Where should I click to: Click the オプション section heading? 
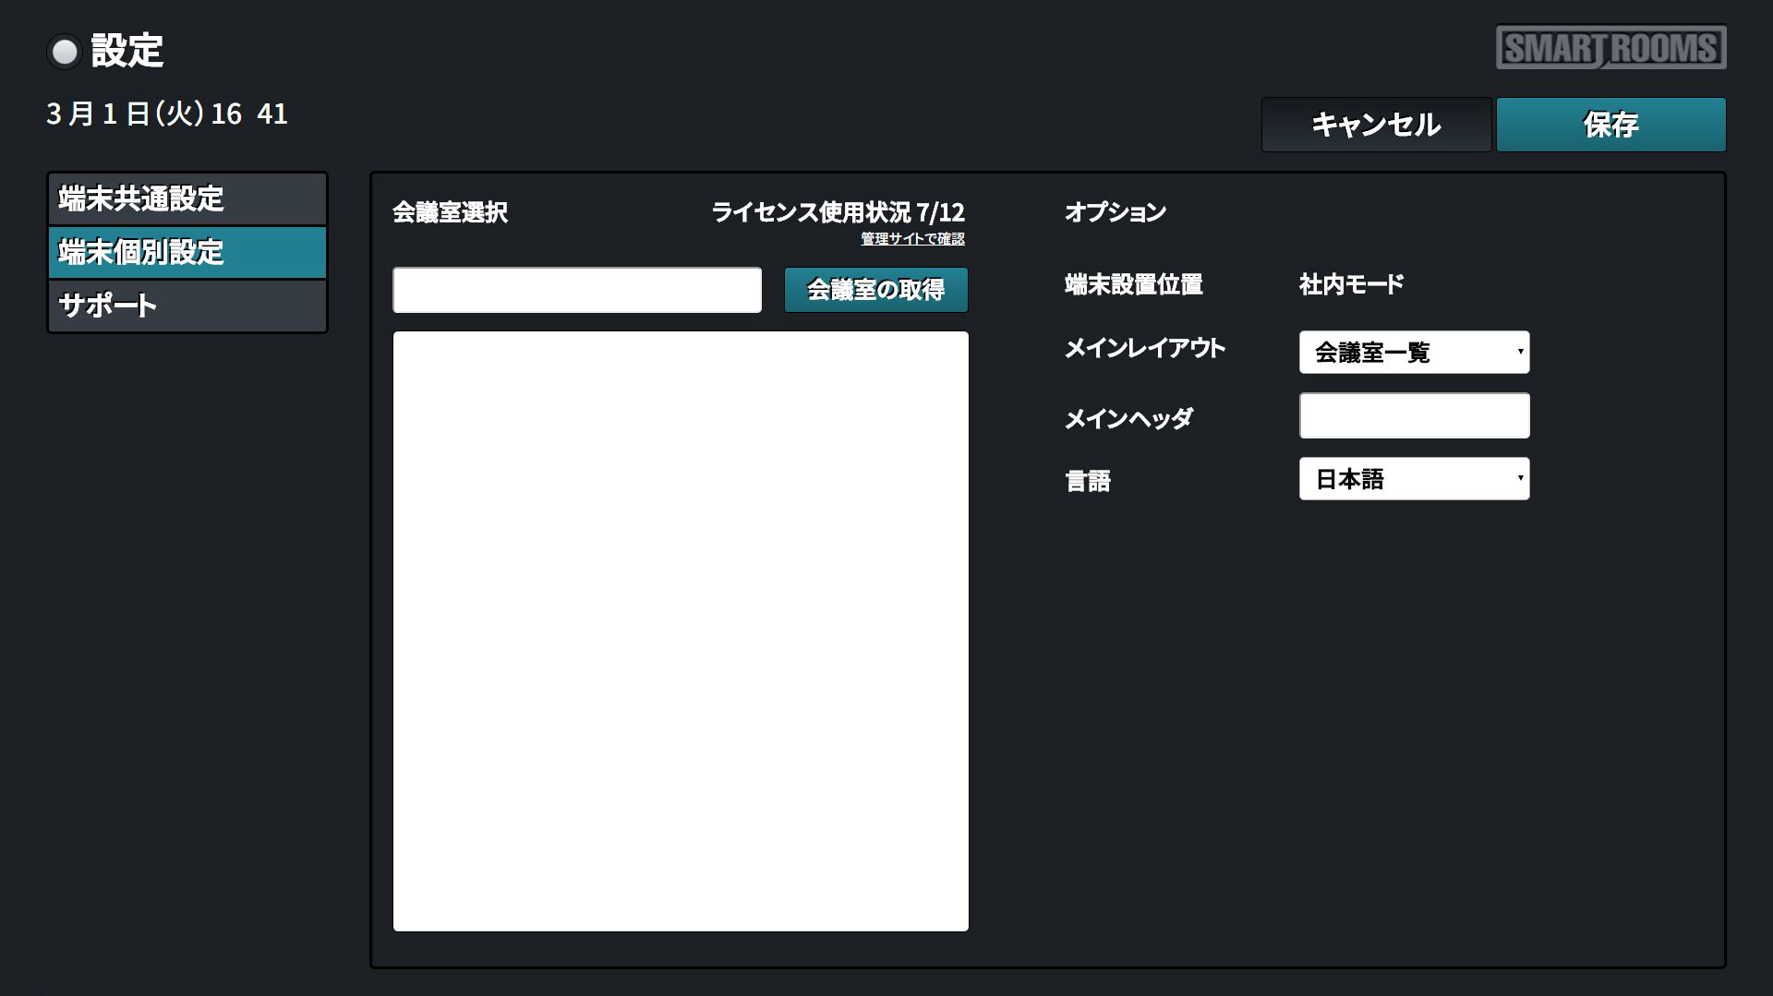[x=1115, y=212]
